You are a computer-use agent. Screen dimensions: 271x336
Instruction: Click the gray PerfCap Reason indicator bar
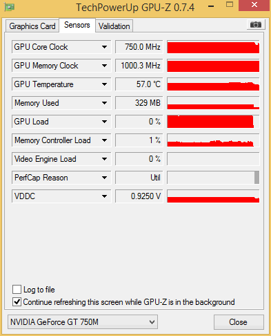coord(257,178)
